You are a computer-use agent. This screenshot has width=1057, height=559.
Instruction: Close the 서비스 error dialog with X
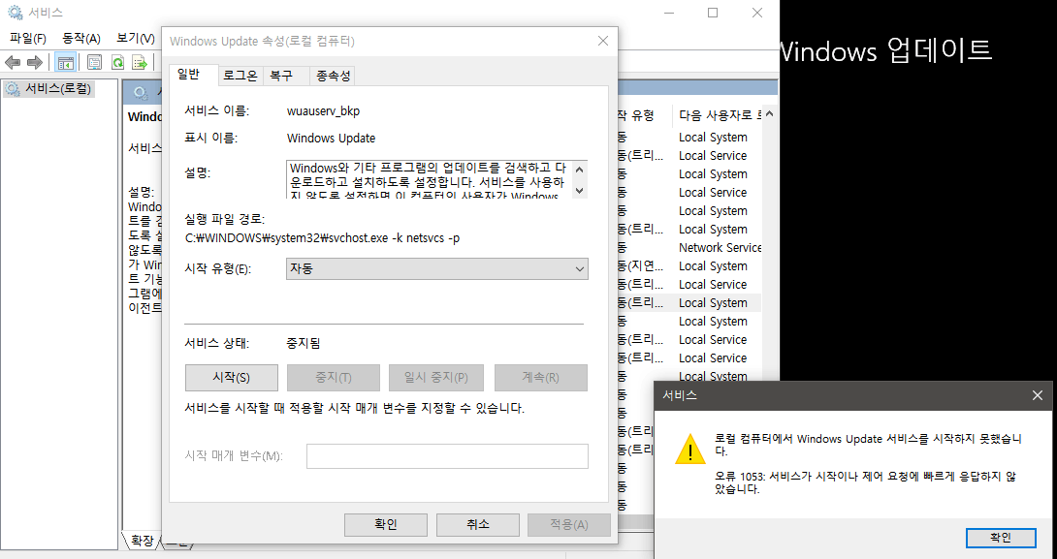pos(1038,395)
